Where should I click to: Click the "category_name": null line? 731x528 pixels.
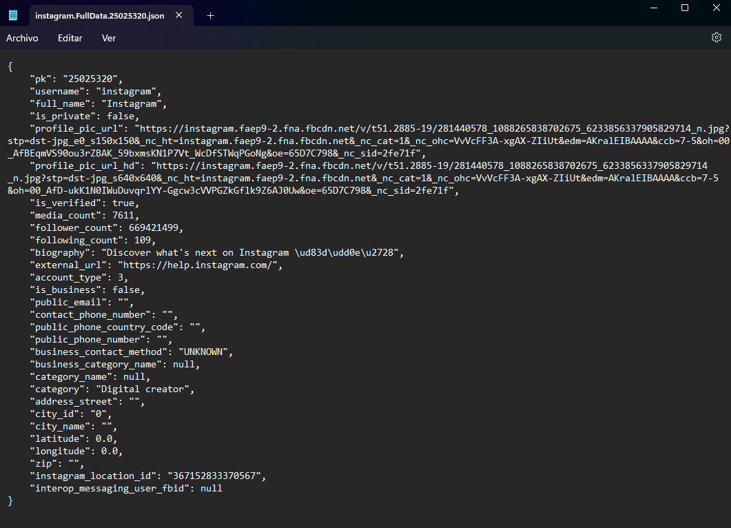tap(90, 377)
